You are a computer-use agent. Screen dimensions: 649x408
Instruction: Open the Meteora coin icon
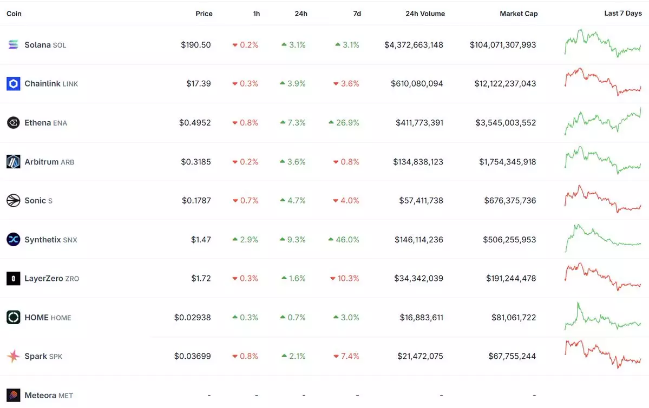[x=13, y=396]
